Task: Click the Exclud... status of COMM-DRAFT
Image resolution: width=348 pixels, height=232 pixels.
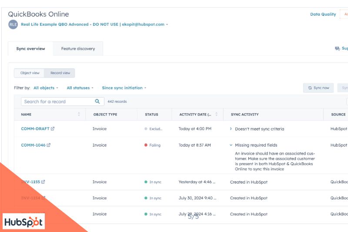Action: pyautogui.click(x=154, y=129)
